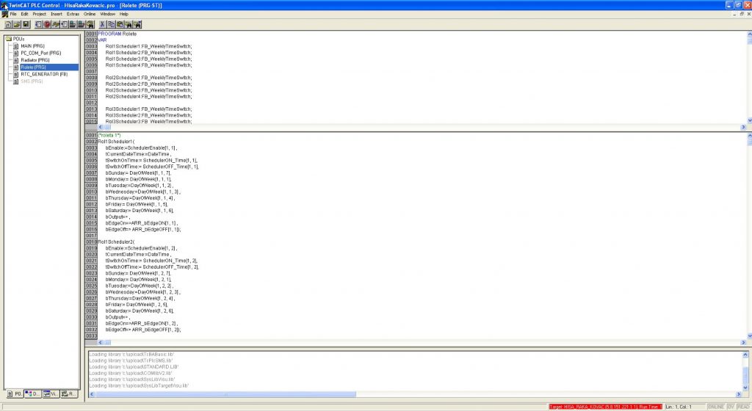
Task: Click the red Target status bar field
Action: (x=604, y=406)
